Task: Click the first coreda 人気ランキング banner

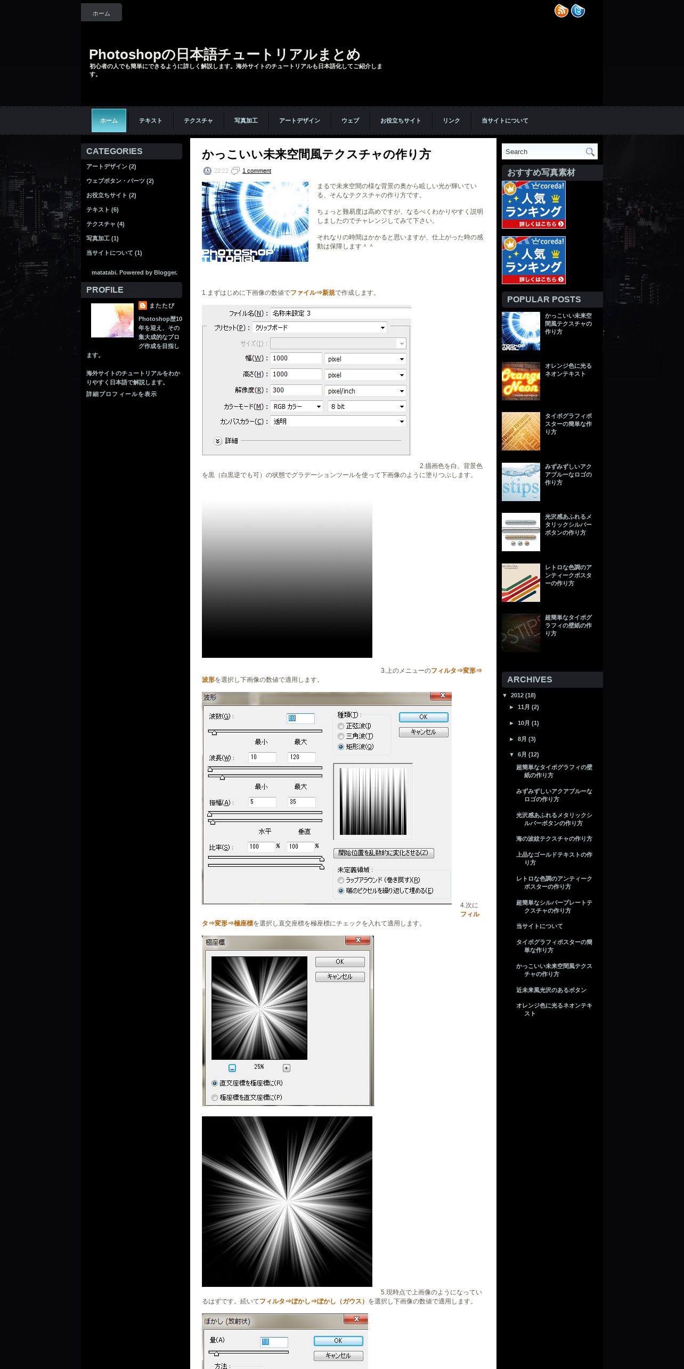Action: 534,205
